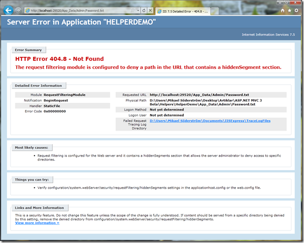Open the TraceLogFiles directory link

(210, 120)
